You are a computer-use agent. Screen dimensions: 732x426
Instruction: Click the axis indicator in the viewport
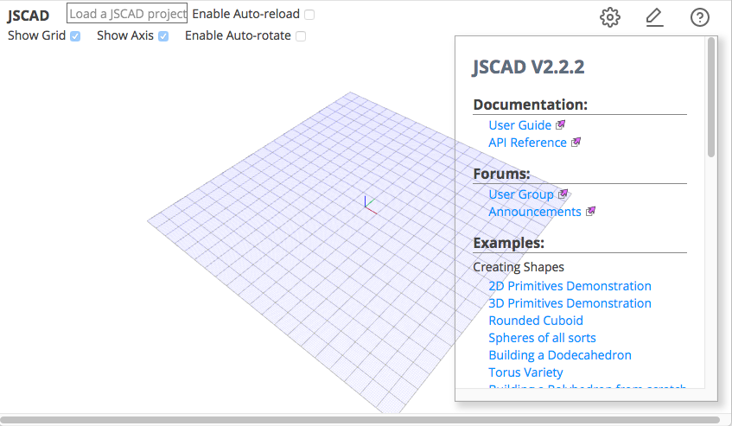367,206
